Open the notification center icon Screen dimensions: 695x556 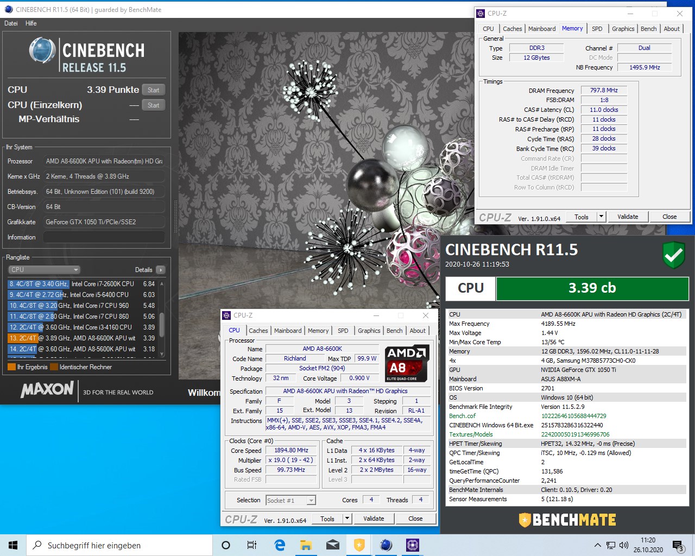678,545
